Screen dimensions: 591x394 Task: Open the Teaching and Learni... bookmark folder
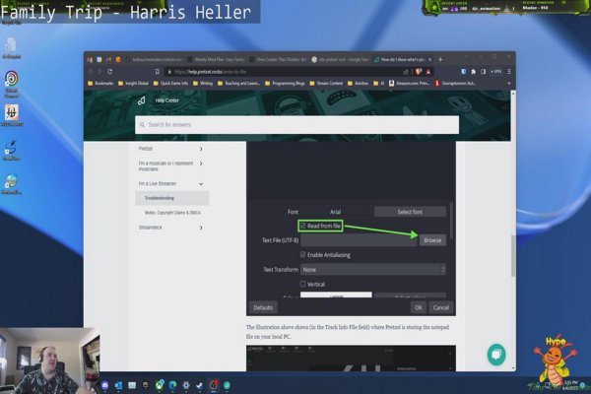(239, 84)
